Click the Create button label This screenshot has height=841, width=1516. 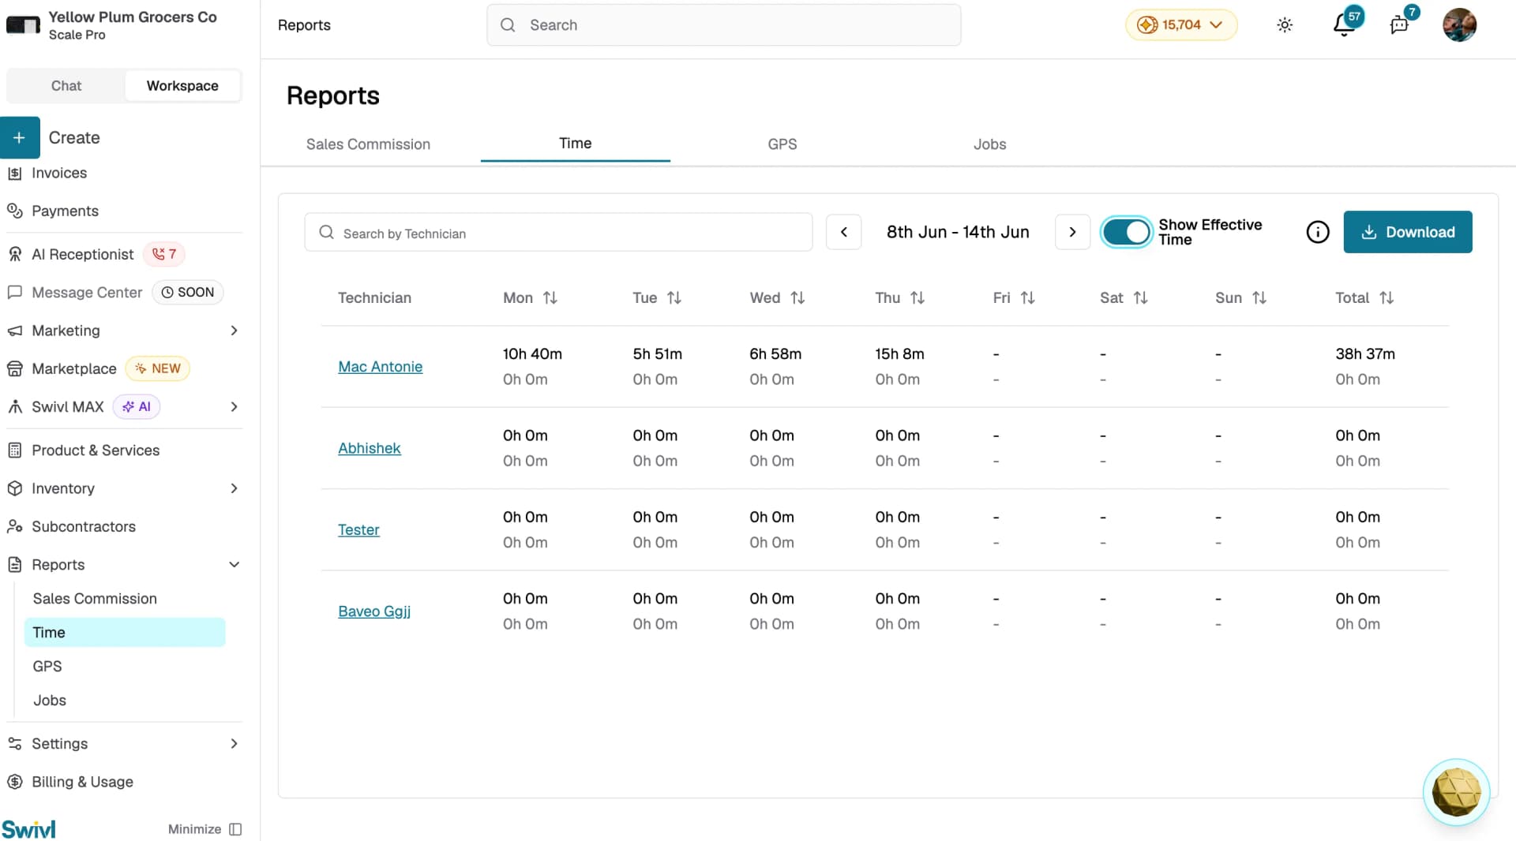[x=74, y=137]
